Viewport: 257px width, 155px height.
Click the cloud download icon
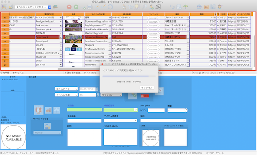[57, 110]
